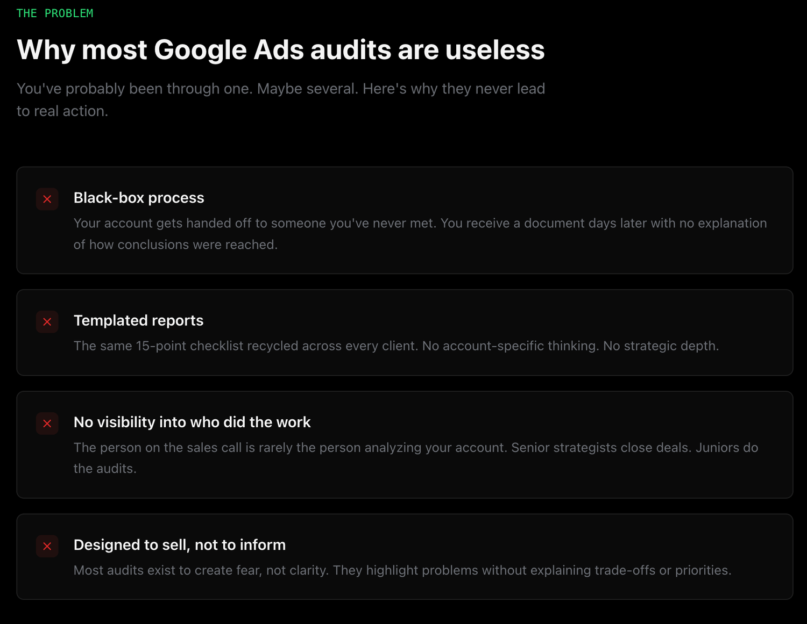Click the subheading starting "You've probably been through one"
The height and width of the screenshot is (624, 807).
(280, 89)
